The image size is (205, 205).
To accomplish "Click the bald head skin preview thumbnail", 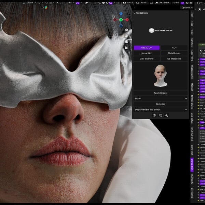I will 161,76.
